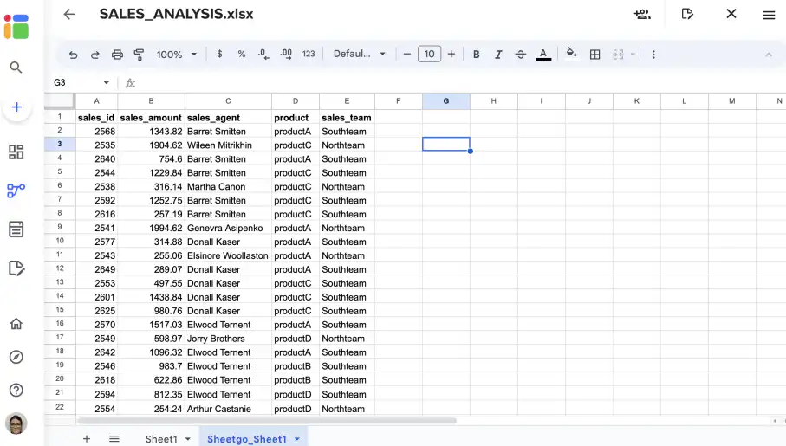
Task: Click the font size field showing 10
Action: (430, 54)
